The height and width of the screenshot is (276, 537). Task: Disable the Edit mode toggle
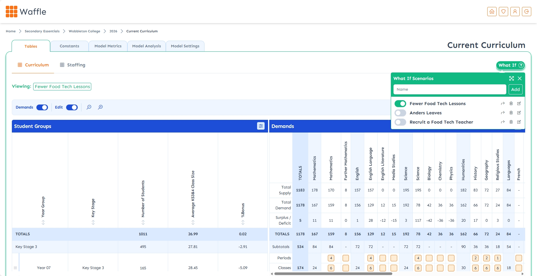pos(72,107)
